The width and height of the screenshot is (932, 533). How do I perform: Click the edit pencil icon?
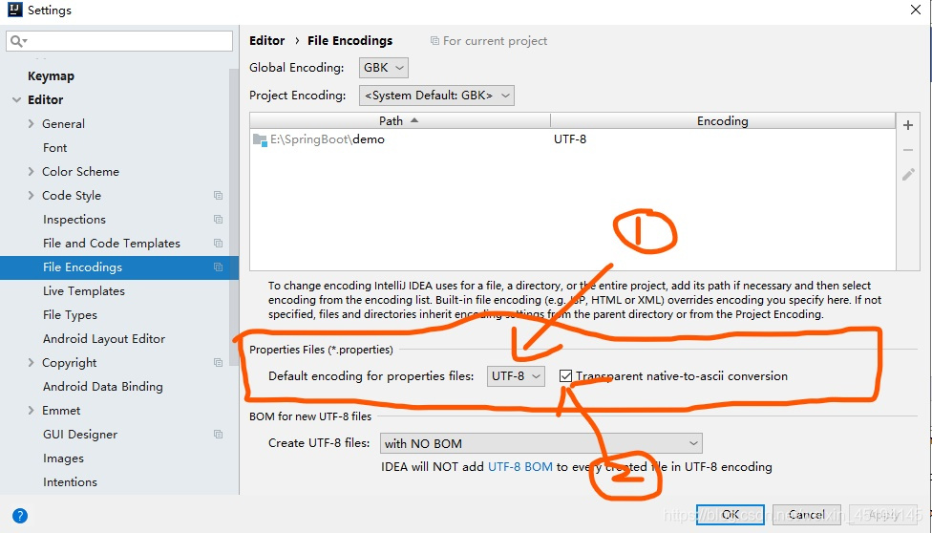(907, 174)
